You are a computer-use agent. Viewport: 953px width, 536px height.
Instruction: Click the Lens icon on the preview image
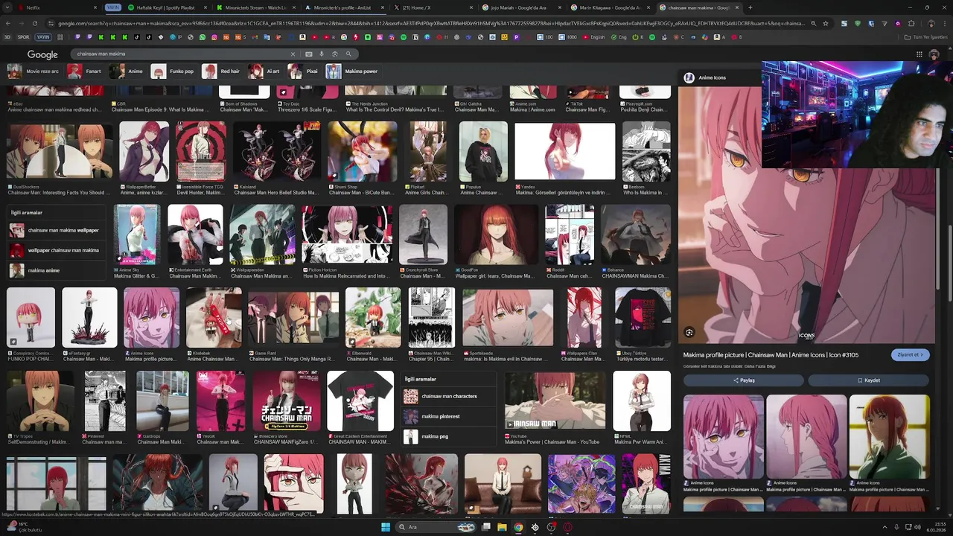[689, 333]
